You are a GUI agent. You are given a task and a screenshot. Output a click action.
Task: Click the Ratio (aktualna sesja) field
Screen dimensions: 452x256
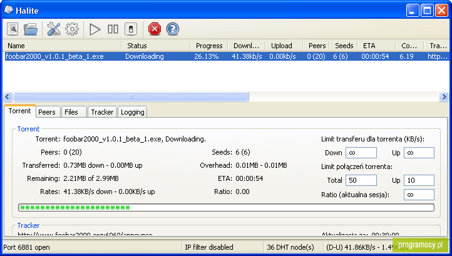(x=419, y=195)
